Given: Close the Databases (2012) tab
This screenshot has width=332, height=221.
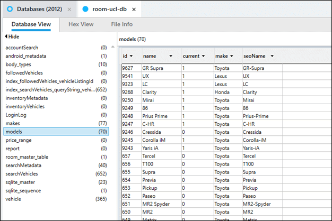Looking at the screenshot, I should [69, 10].
